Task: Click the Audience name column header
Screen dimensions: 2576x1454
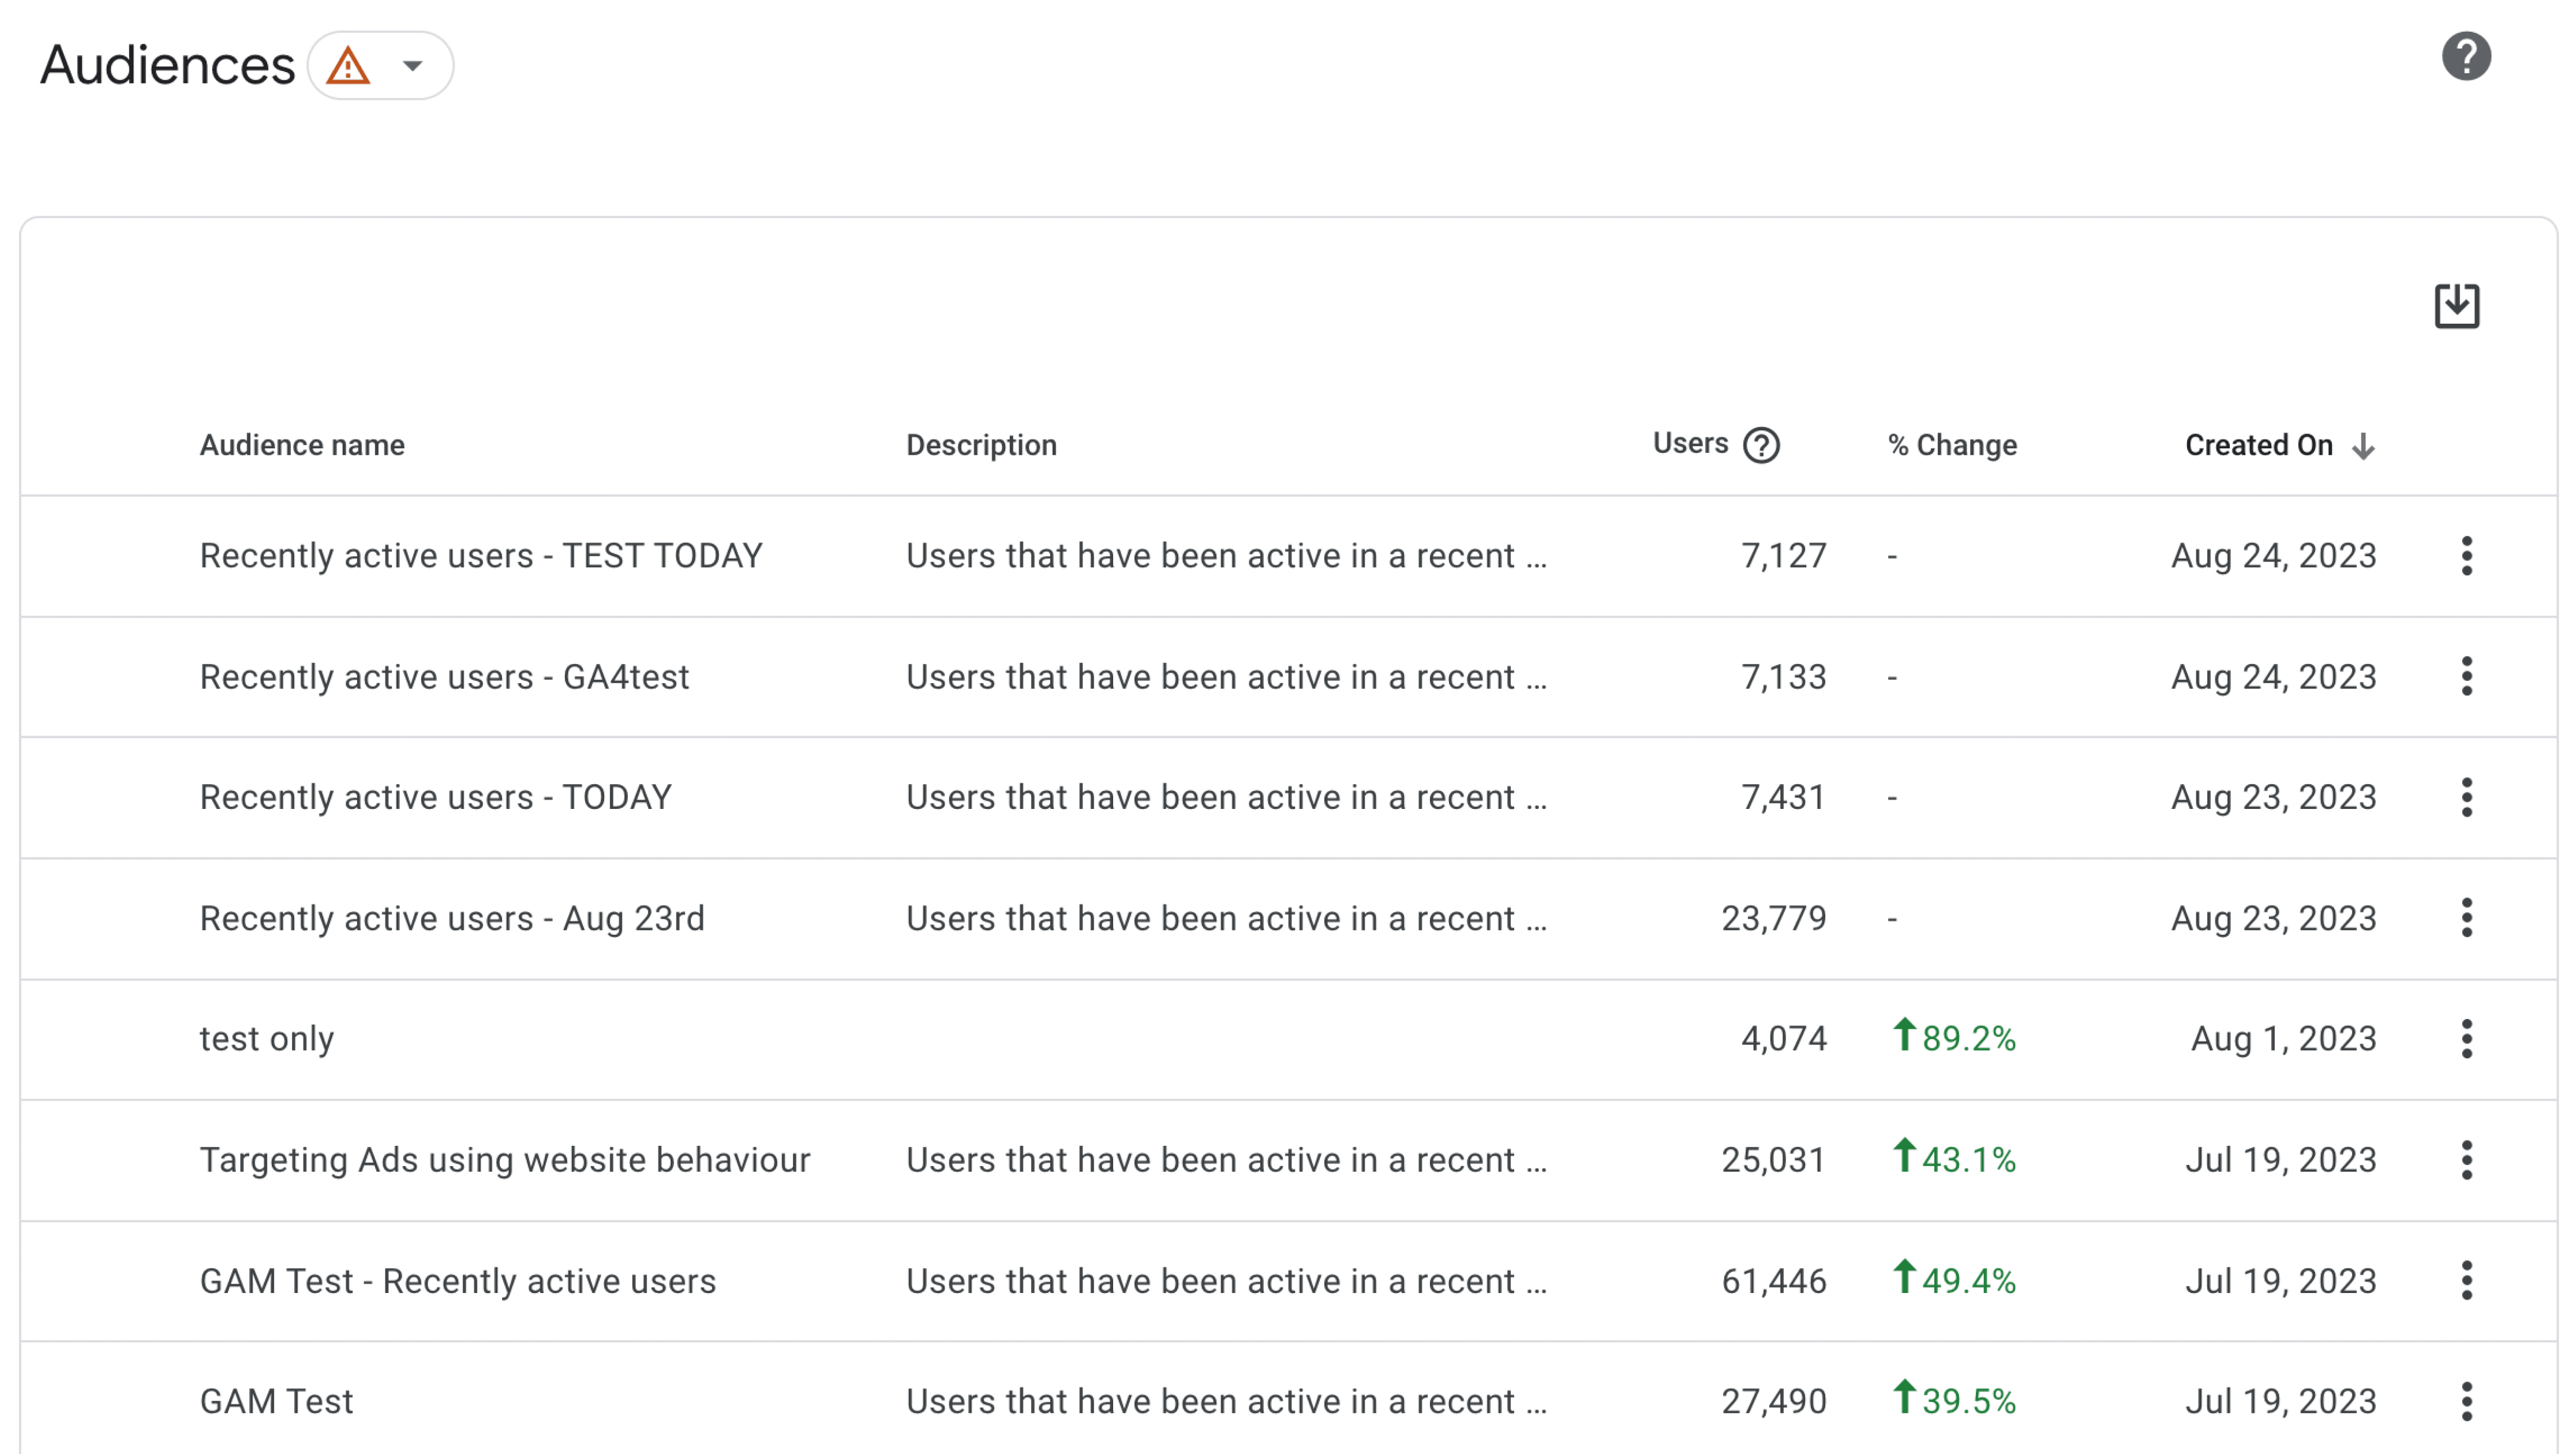Action: (302, 445)
